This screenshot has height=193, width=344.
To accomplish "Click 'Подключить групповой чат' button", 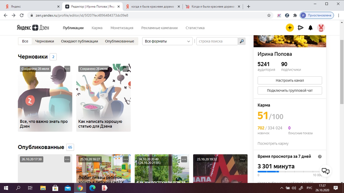I will (x=290, y=90).
